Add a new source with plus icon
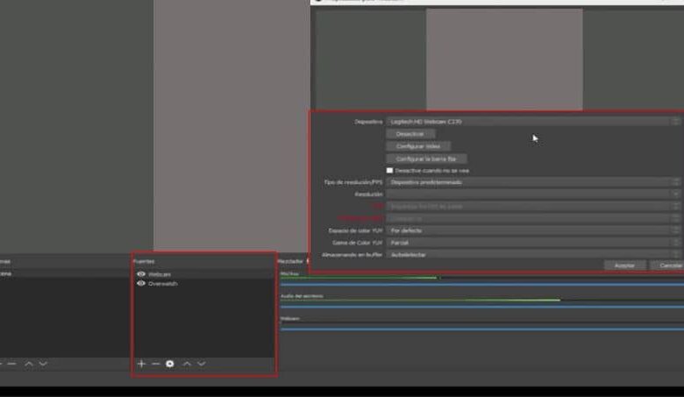Viewport: 684px width, 397px height. [x=141, y=364]
